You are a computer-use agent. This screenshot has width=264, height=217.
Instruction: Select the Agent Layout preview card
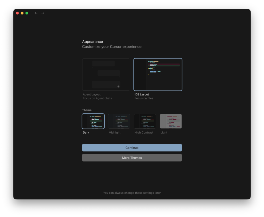point(106,74)
